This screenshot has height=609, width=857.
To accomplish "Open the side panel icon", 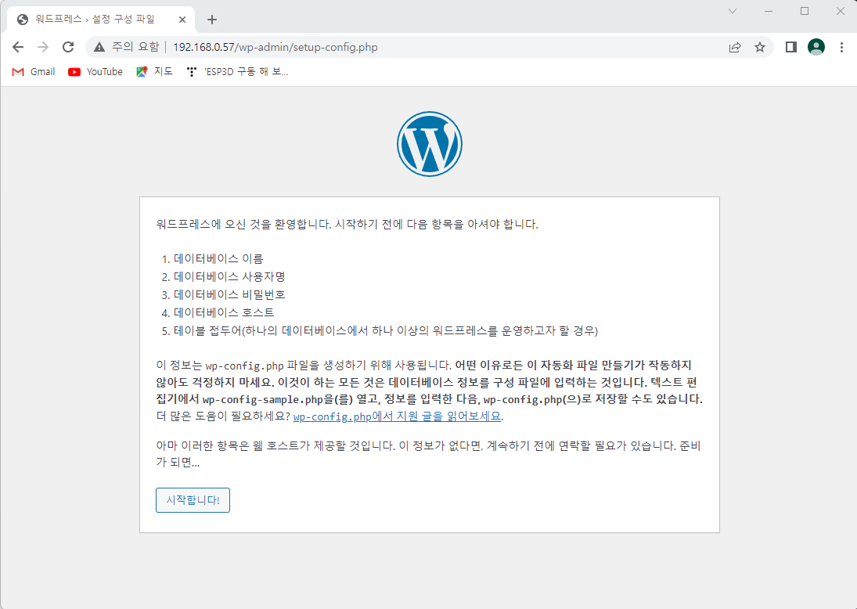I will click(790, 47).
